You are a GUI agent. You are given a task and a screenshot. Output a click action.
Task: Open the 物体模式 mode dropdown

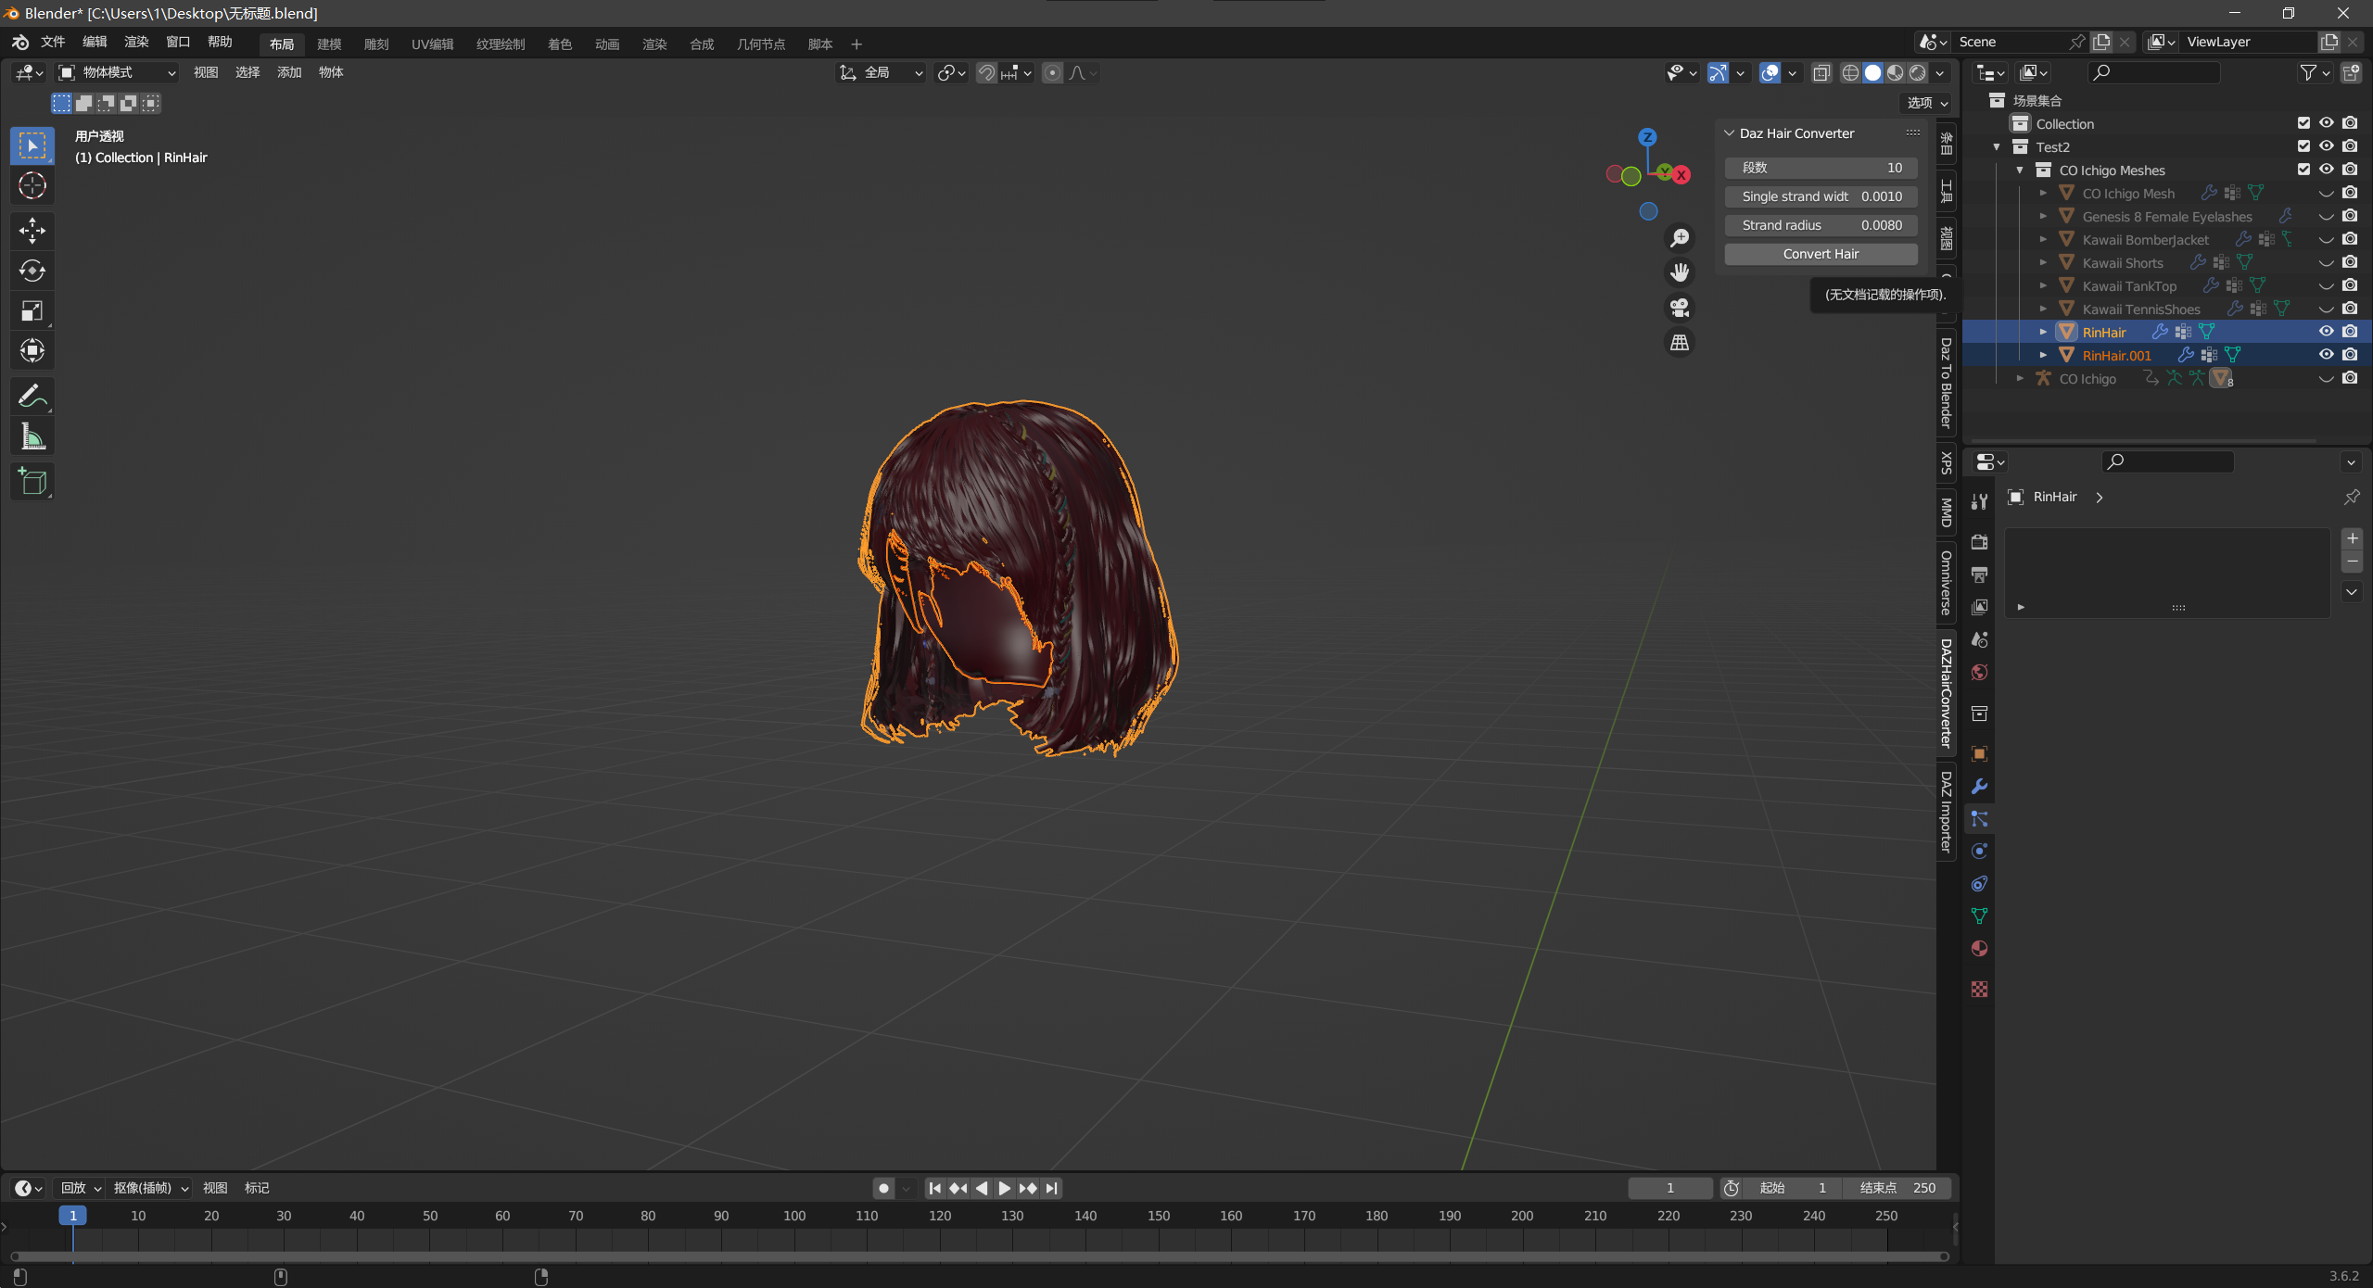pos(118,72)
